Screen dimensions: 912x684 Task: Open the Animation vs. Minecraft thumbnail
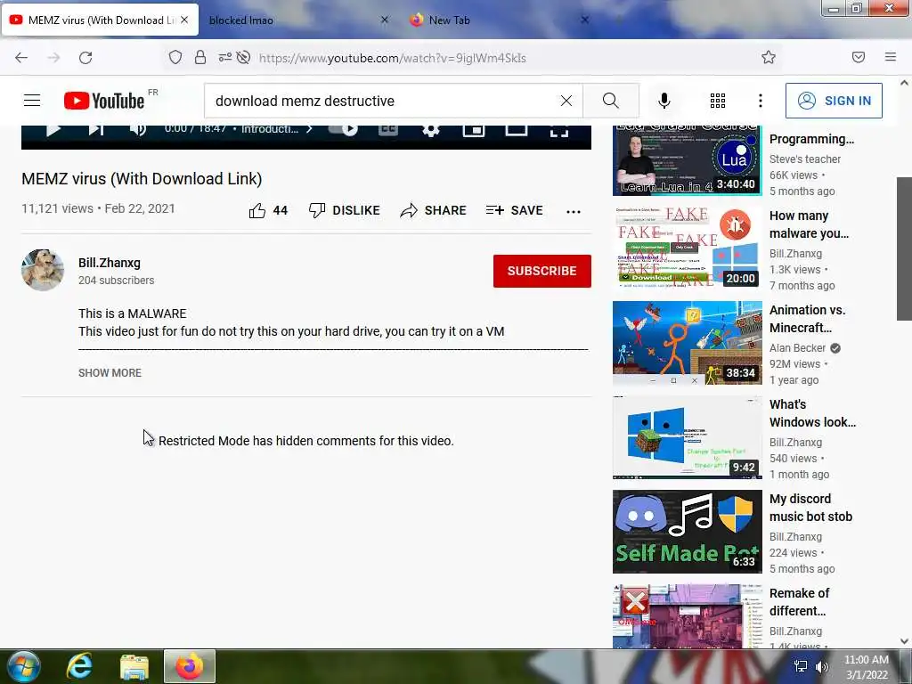(687, 343)
